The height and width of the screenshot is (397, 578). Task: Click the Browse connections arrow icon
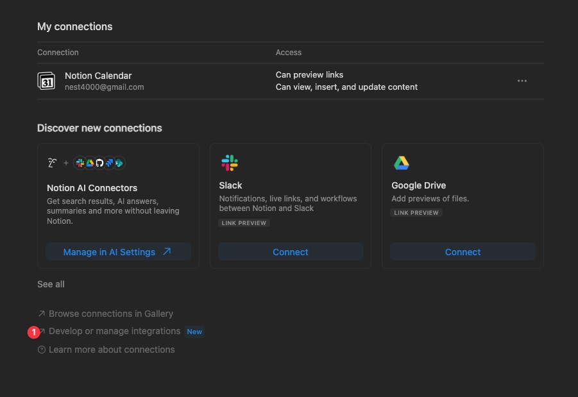pos(42,314)
